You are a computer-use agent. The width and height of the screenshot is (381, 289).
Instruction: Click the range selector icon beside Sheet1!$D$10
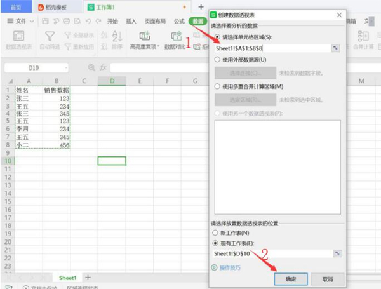[x=336, y=253]
